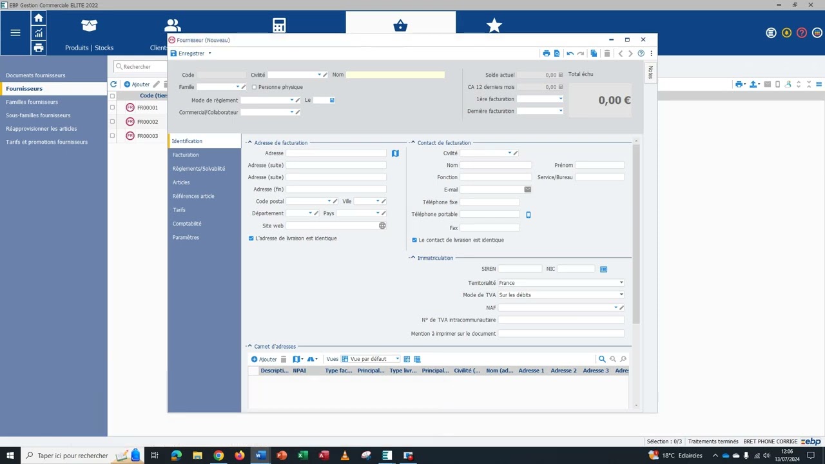Click the search magnifier in Carnet d'adresses toolbar

pos(602,359)
